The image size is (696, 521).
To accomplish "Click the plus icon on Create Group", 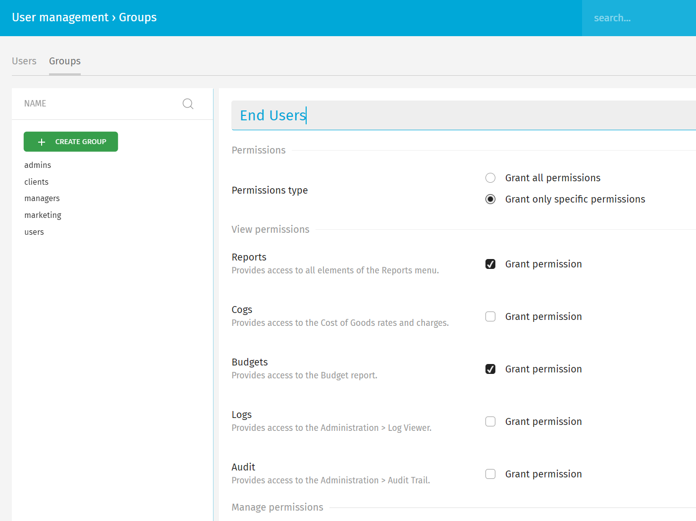I will (42, 142).
